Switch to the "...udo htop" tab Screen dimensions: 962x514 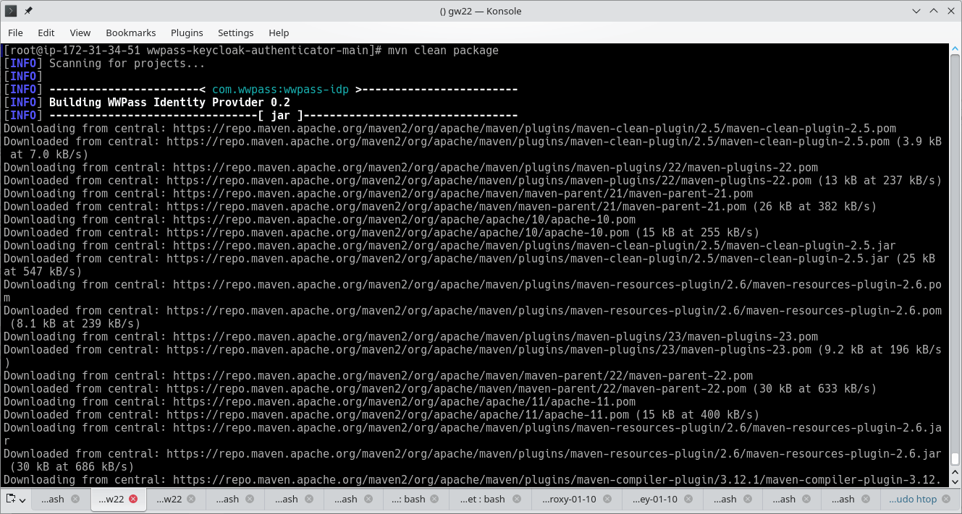914,499
